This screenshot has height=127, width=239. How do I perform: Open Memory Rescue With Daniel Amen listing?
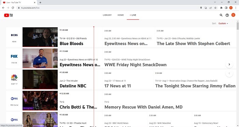point(169,101)
